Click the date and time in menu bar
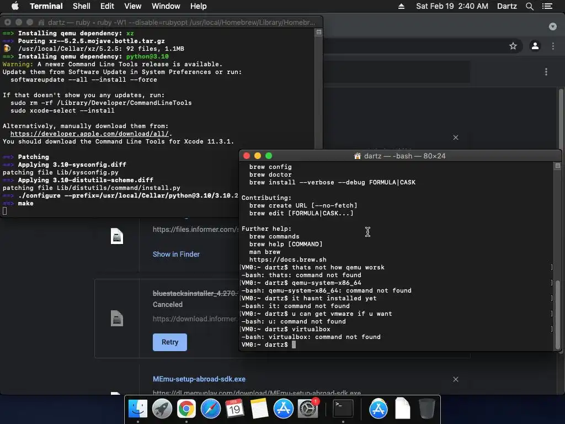 click(452, 6)
